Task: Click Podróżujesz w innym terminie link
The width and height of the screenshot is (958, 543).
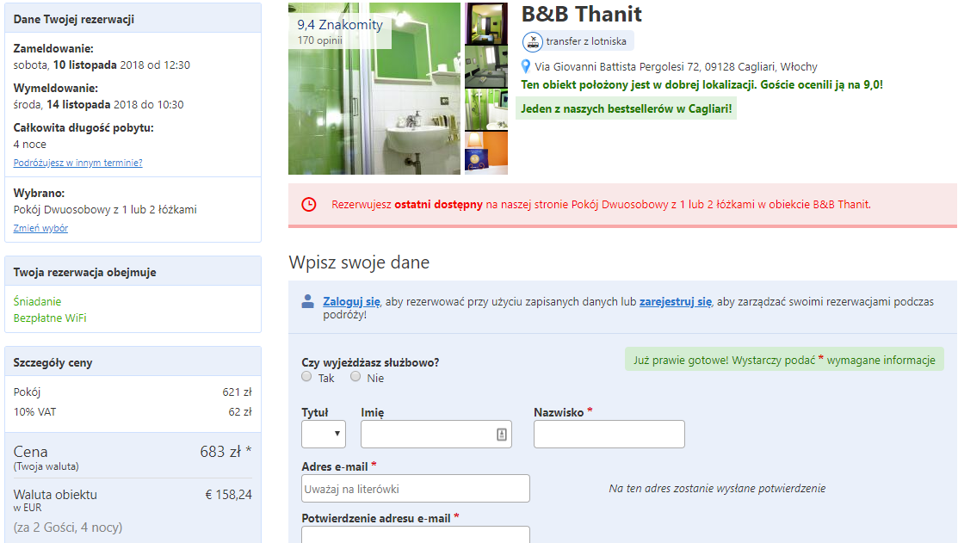Action: [77, 164]
